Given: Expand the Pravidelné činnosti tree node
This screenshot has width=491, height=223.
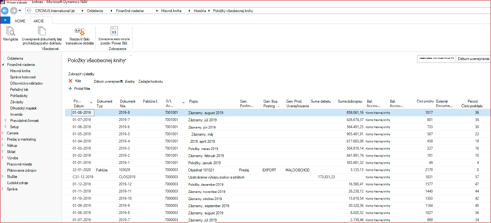Looking at the screenshot, I should click(x=6, y=120).
